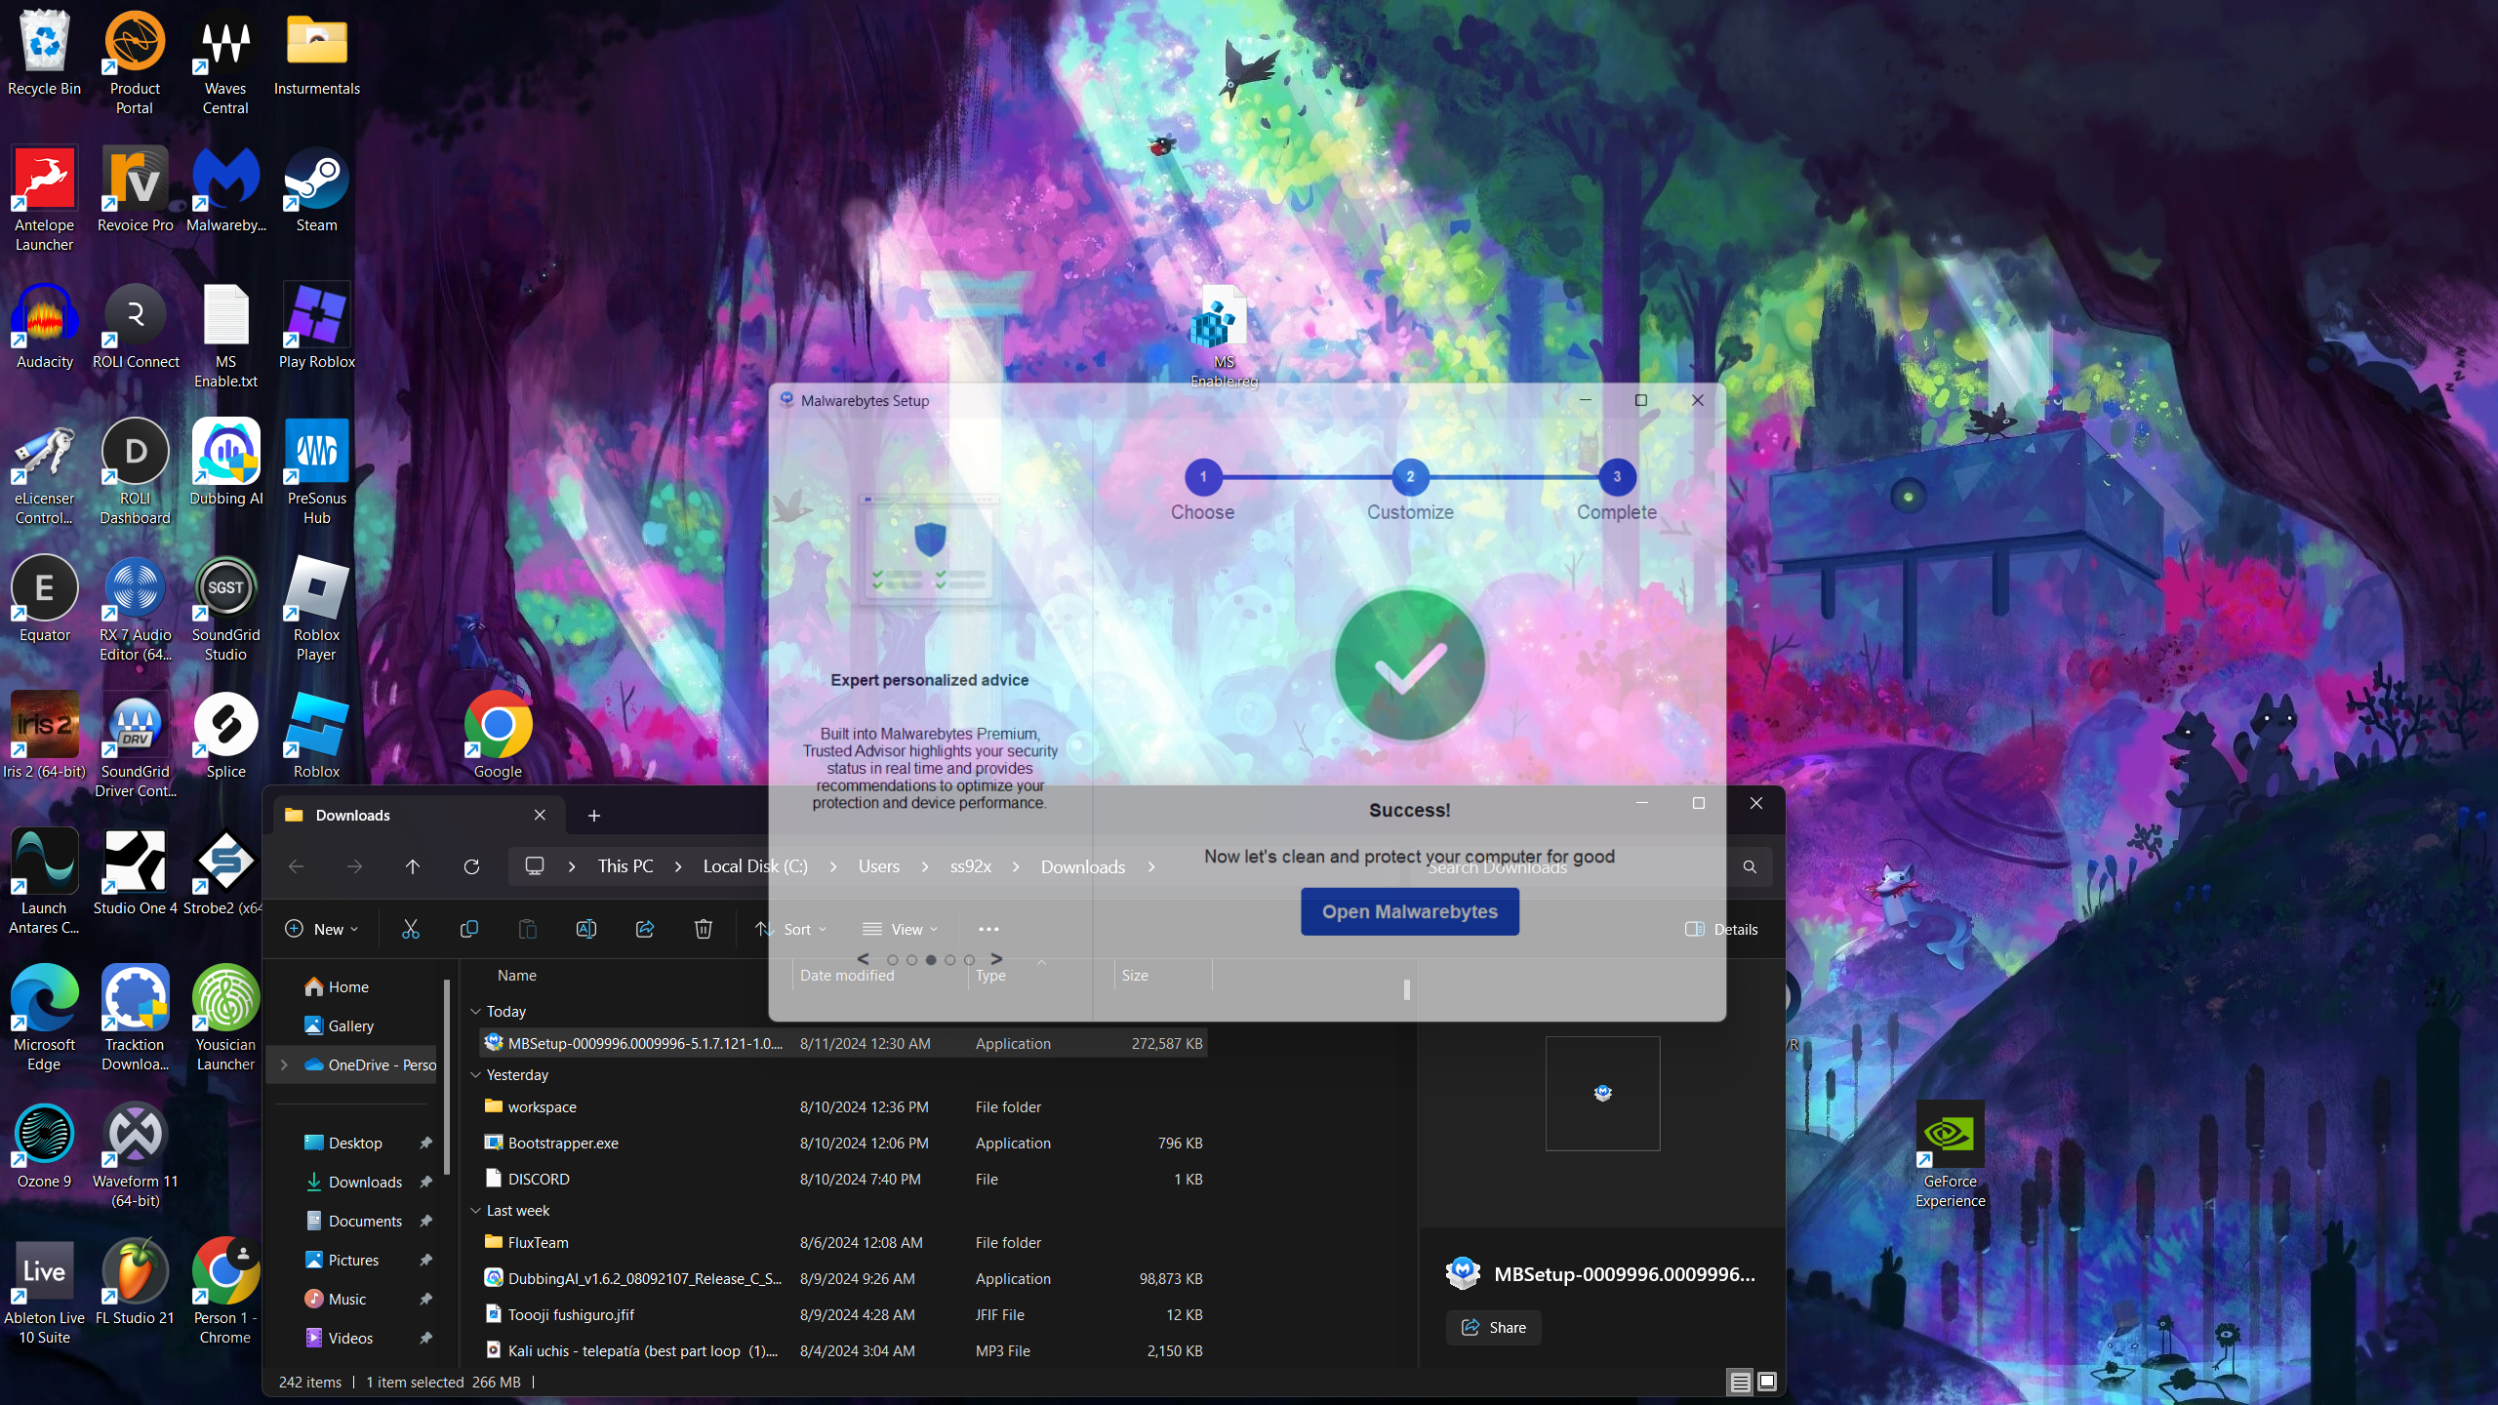Collapse the Today file group
Screen dimensions: 2498x1405
click(x=476, y=1012)
